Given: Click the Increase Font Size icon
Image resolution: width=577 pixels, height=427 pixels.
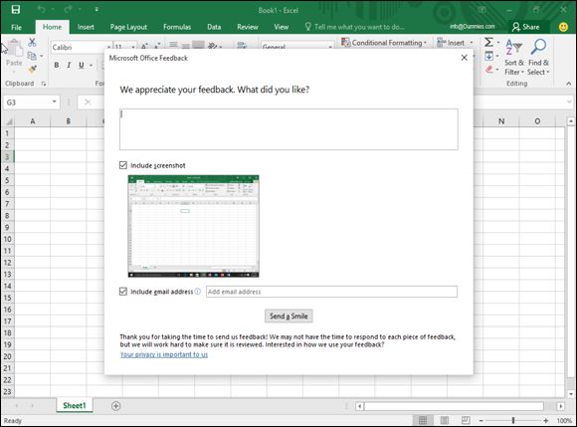Looking at the screenshot, I should (144, 46).
